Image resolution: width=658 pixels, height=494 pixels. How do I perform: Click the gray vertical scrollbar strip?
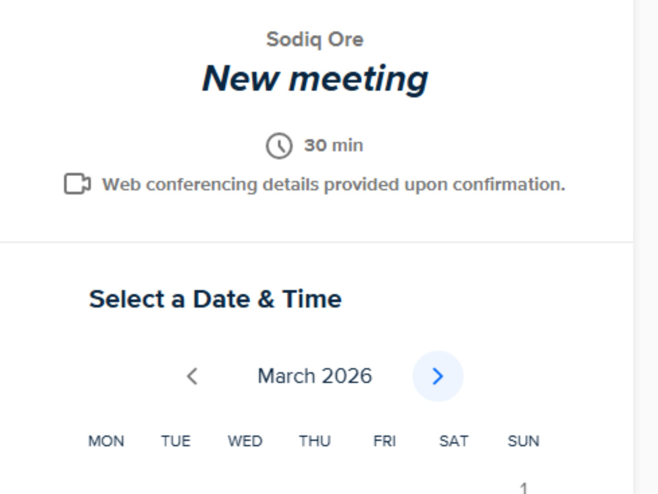[645, 247]
